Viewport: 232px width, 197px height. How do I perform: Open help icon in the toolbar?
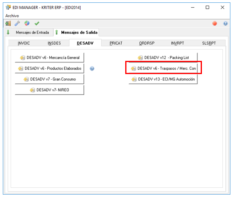coord(225,23)
